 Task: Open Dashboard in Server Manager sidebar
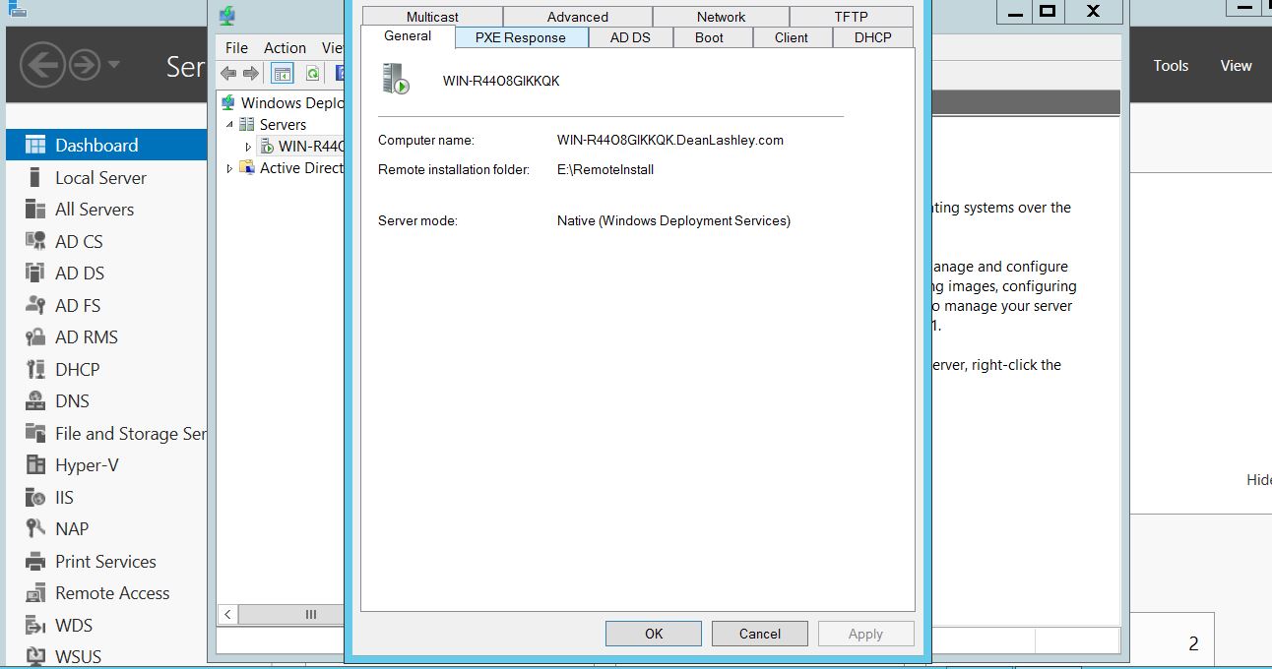[106, 145]
